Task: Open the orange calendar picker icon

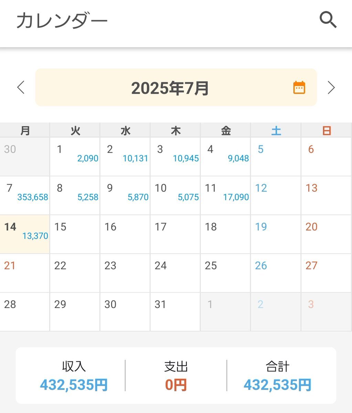Action: pyautogui.click(x=299, y=87)
